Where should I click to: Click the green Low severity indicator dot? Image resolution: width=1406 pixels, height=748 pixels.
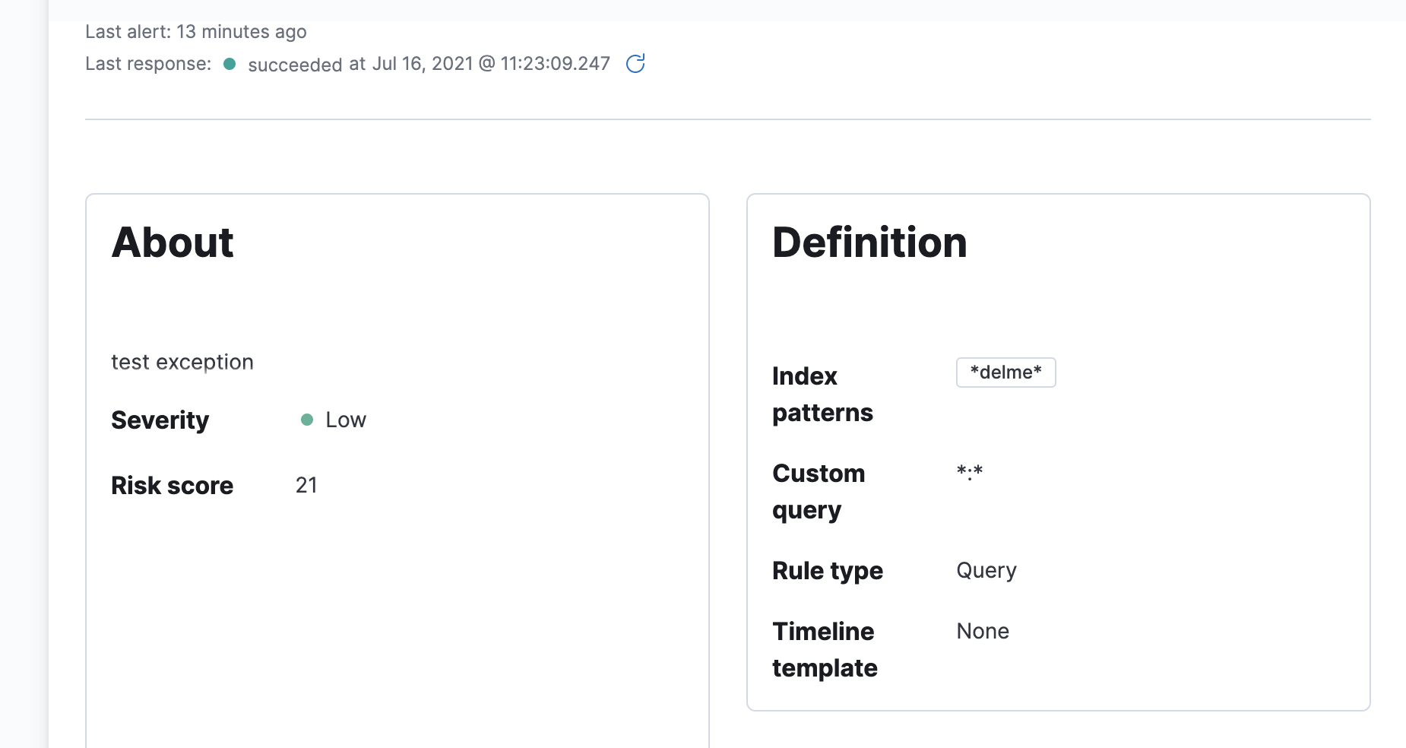307,420
